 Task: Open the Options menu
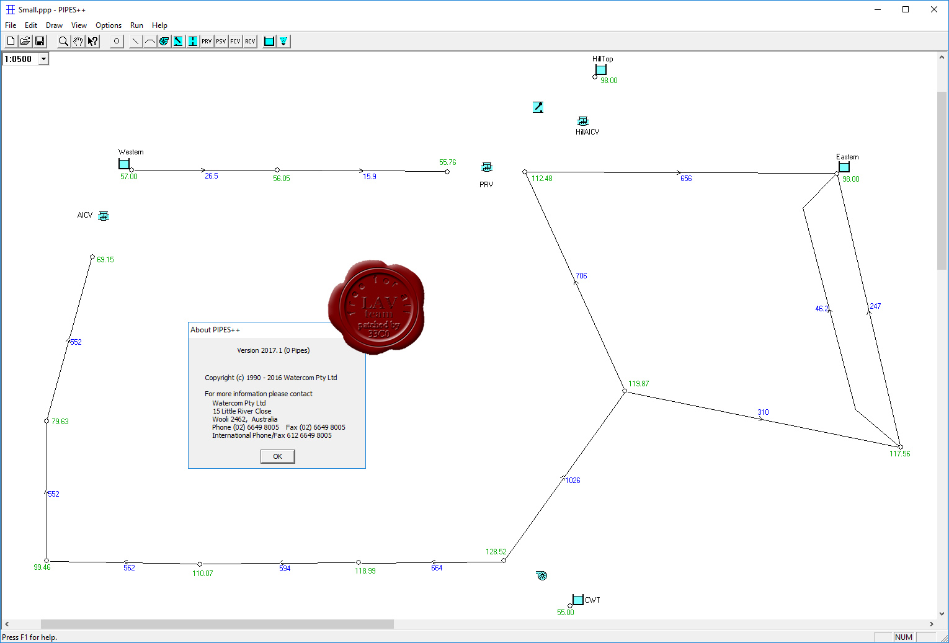[109, 25]
